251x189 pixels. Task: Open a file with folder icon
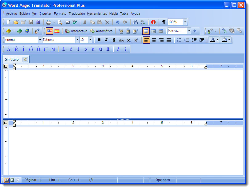[x=16, y=22]
